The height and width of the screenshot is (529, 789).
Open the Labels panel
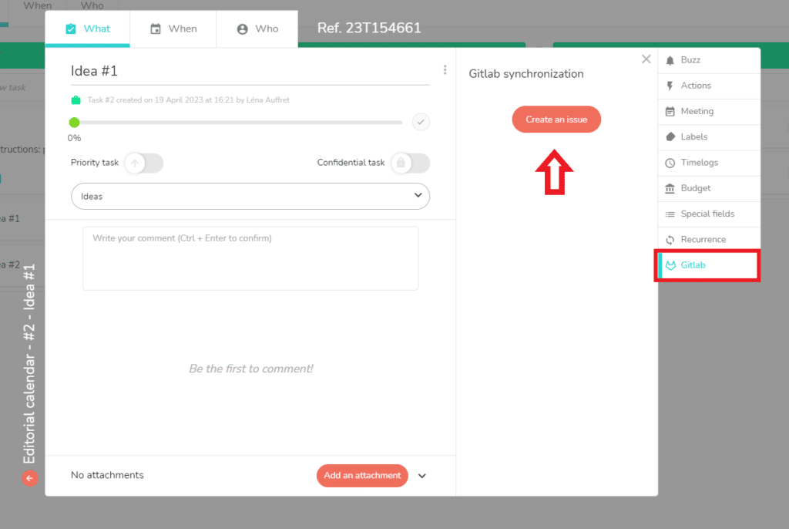[x=693, y=136]
